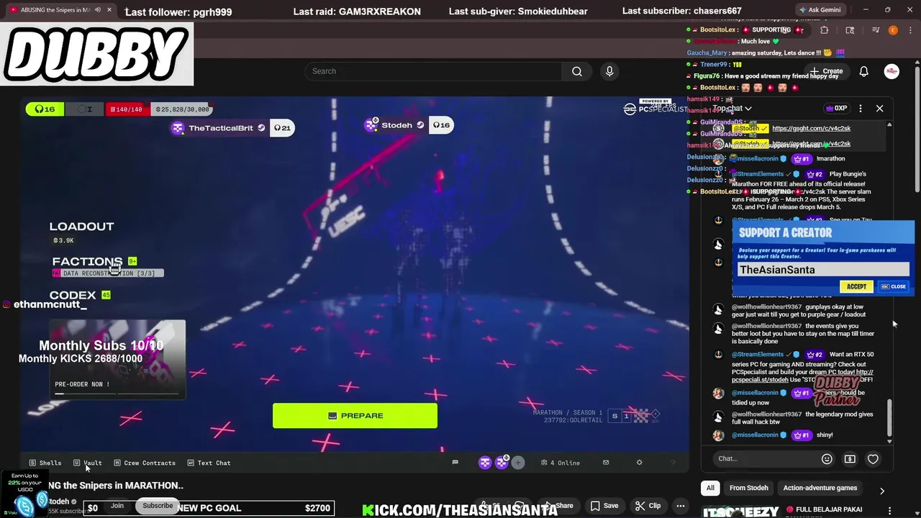Save the video to playlist
Viewport: 921px width, 518px height.
604,506
